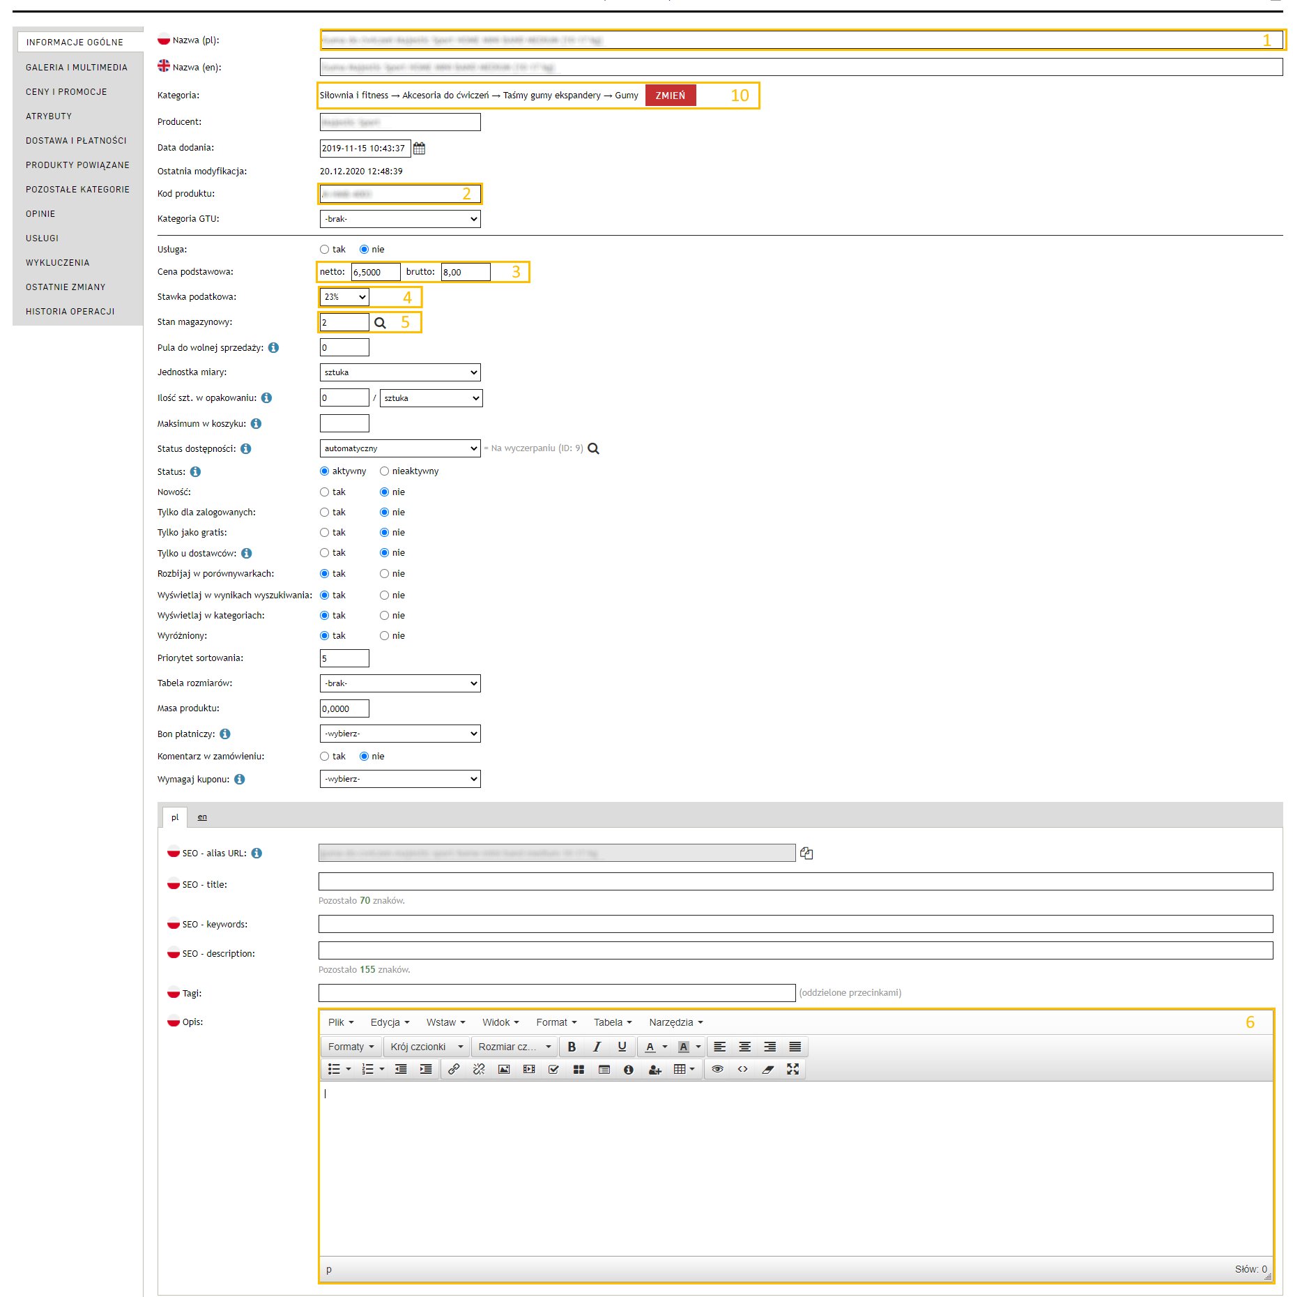Toggle fullscreen mode in the editor
The height and width of the screenshot is (1297, 1293).
[x=793, y=1069]
